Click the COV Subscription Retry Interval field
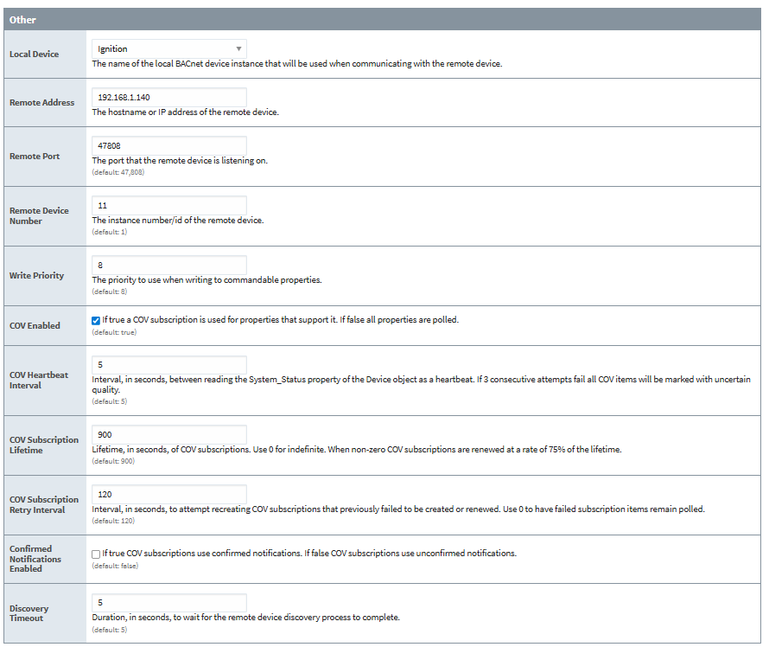This screenshot has height=647, width=769. (x=168, y=494)
